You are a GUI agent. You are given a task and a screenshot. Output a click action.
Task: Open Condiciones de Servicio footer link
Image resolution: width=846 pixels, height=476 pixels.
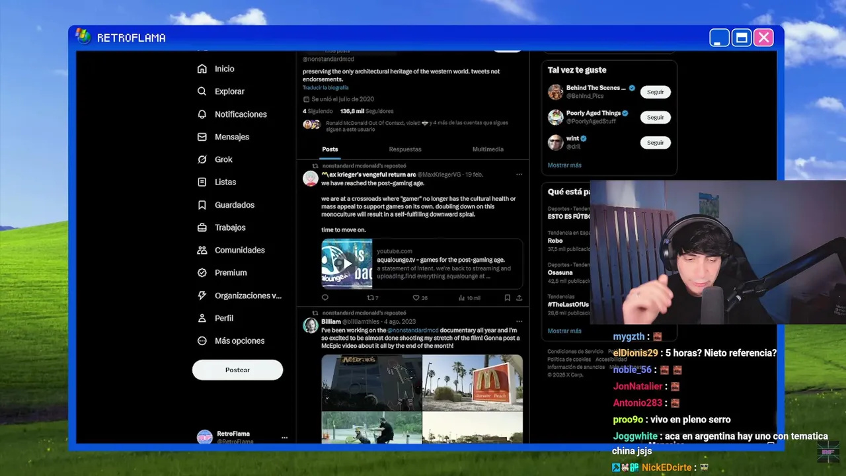coord(575,352)
